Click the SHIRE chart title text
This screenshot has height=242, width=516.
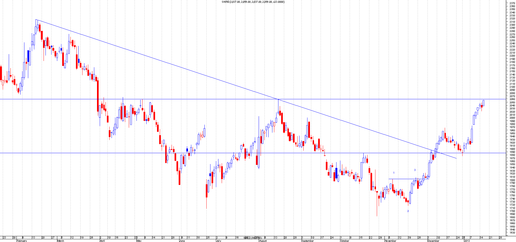coord(253,2)
